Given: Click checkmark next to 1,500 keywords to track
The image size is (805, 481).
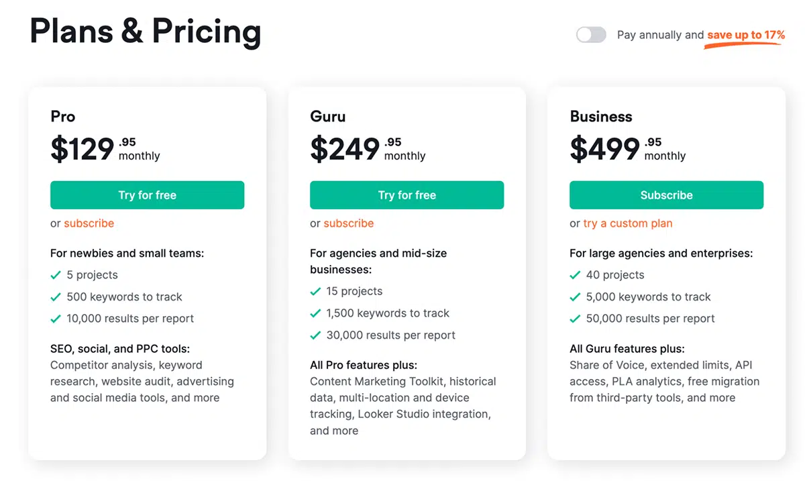Looking at the screenshot, I should 315,313.
